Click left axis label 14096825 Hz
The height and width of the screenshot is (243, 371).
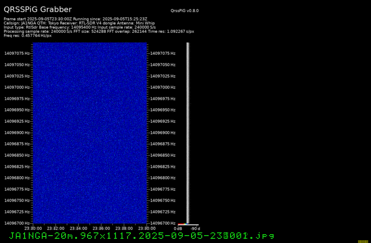pyautogui.click(x=17, y=167)
